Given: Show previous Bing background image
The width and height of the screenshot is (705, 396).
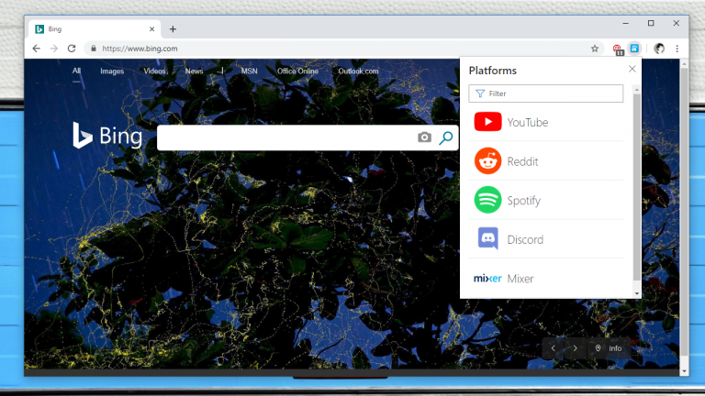Looking at the screenshot, I should tap(553, 348).
